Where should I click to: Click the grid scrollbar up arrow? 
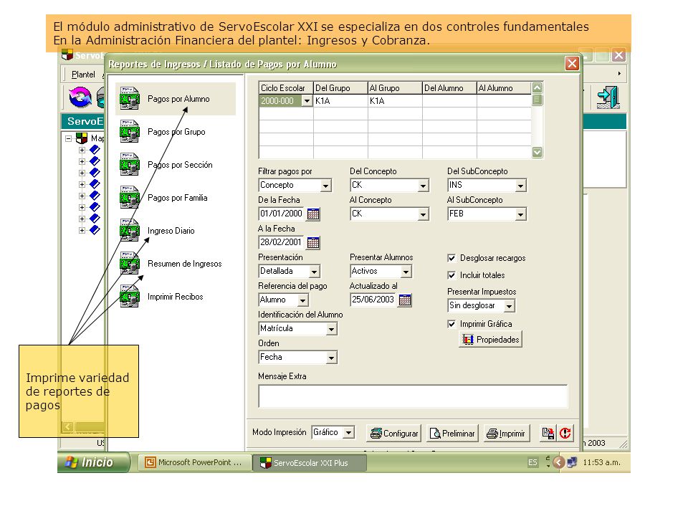click(537, 87)
